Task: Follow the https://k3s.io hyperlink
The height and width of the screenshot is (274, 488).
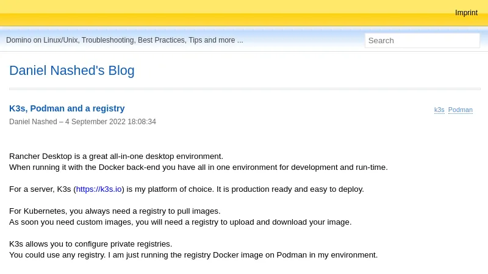Action: coord(99,189)
